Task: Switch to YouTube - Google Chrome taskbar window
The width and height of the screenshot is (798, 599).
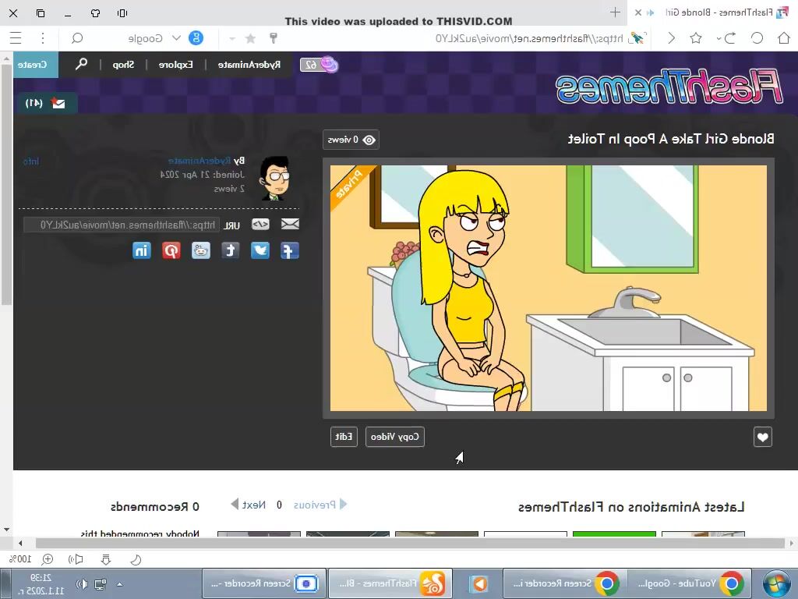Action: pos(690,583)
